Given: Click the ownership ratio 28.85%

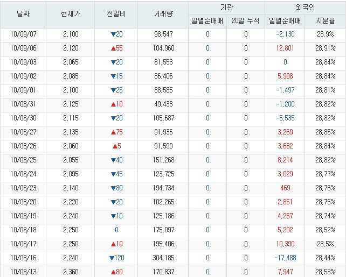Looking at the screenshot, I should [326, 132].
